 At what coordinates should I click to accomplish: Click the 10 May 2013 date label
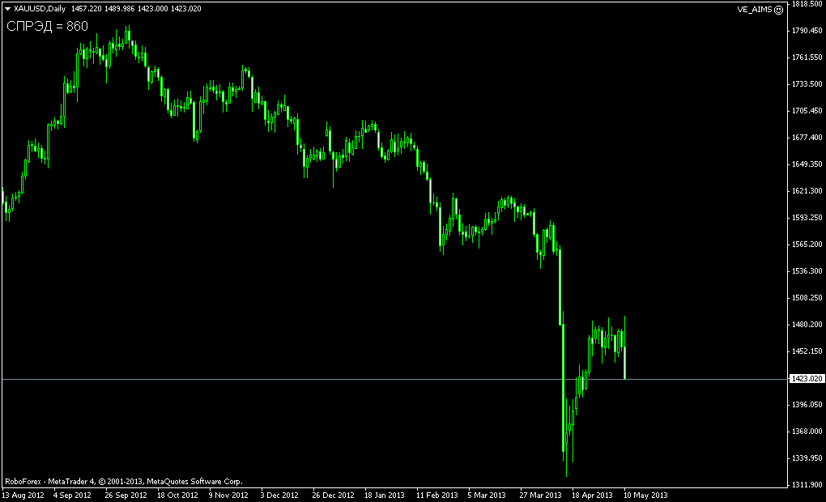645,496
